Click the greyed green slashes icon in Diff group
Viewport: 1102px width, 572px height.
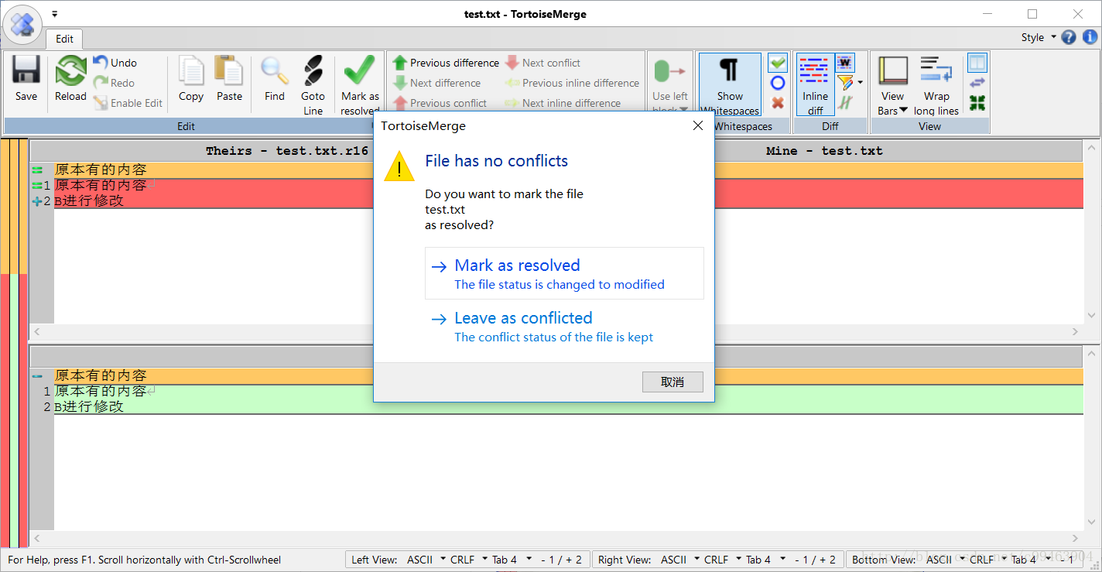pos(845,103)
